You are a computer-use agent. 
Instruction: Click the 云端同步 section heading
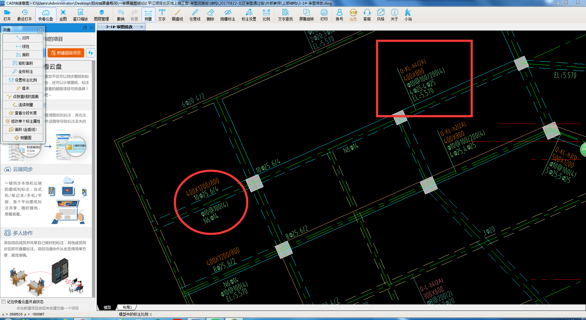[x=23, y=169]
